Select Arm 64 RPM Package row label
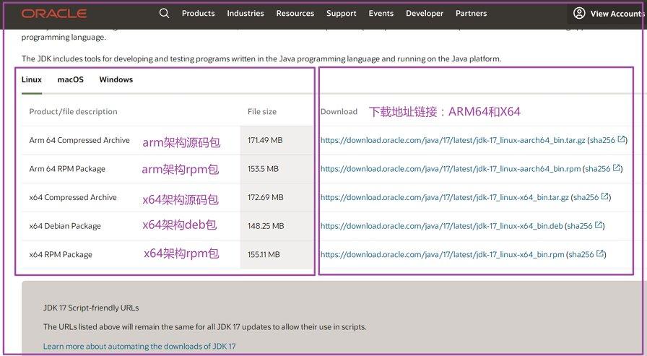 tap(67, 169)
